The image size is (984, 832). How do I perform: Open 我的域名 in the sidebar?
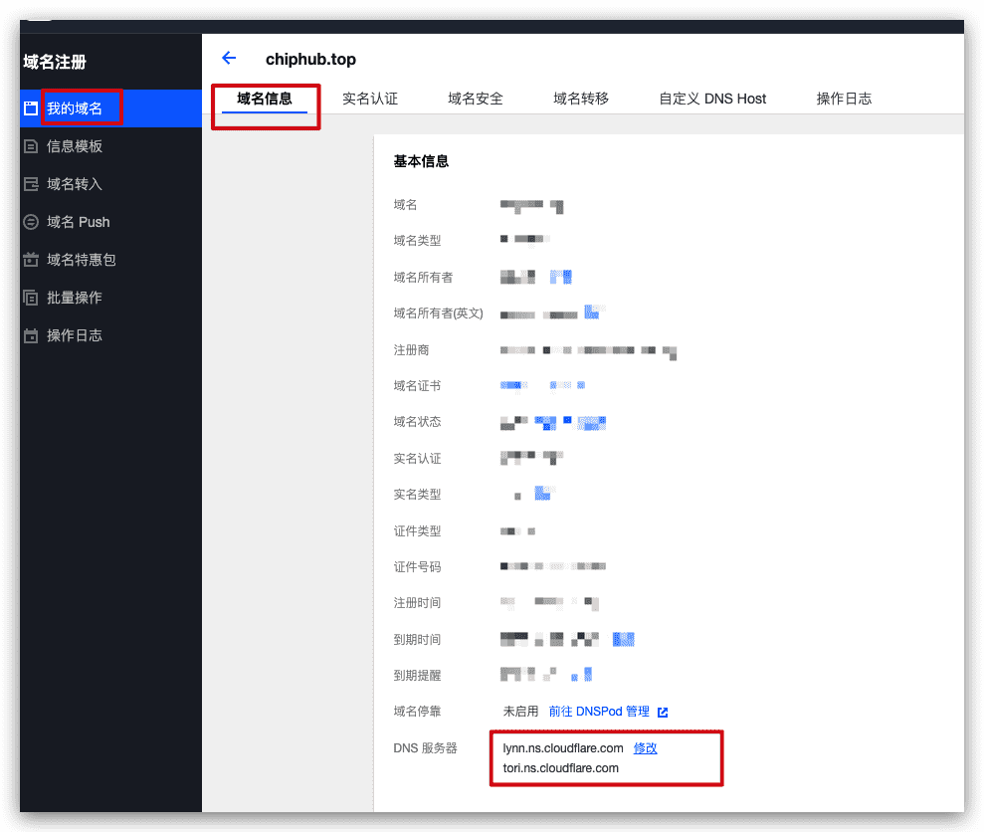point(110,108)
